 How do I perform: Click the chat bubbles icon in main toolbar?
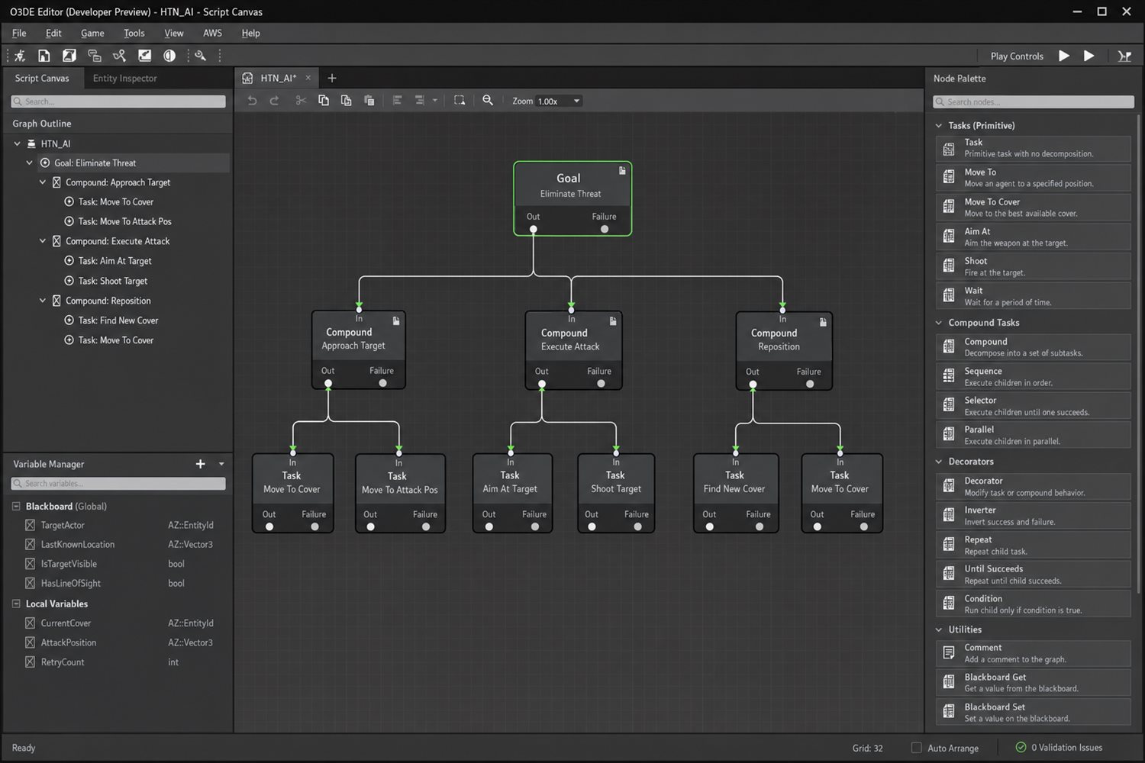pos(95,56)
